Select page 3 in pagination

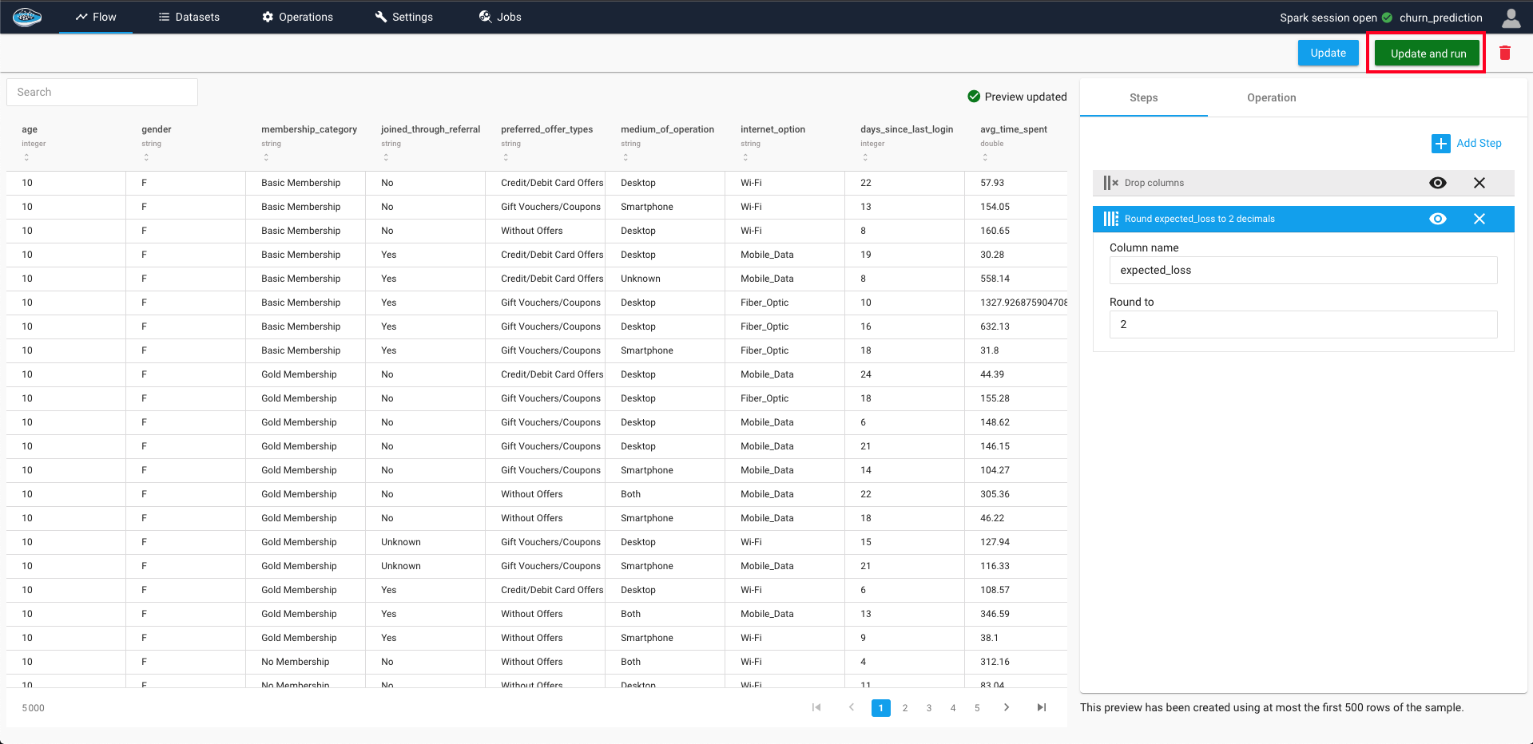tap(929, 708)
